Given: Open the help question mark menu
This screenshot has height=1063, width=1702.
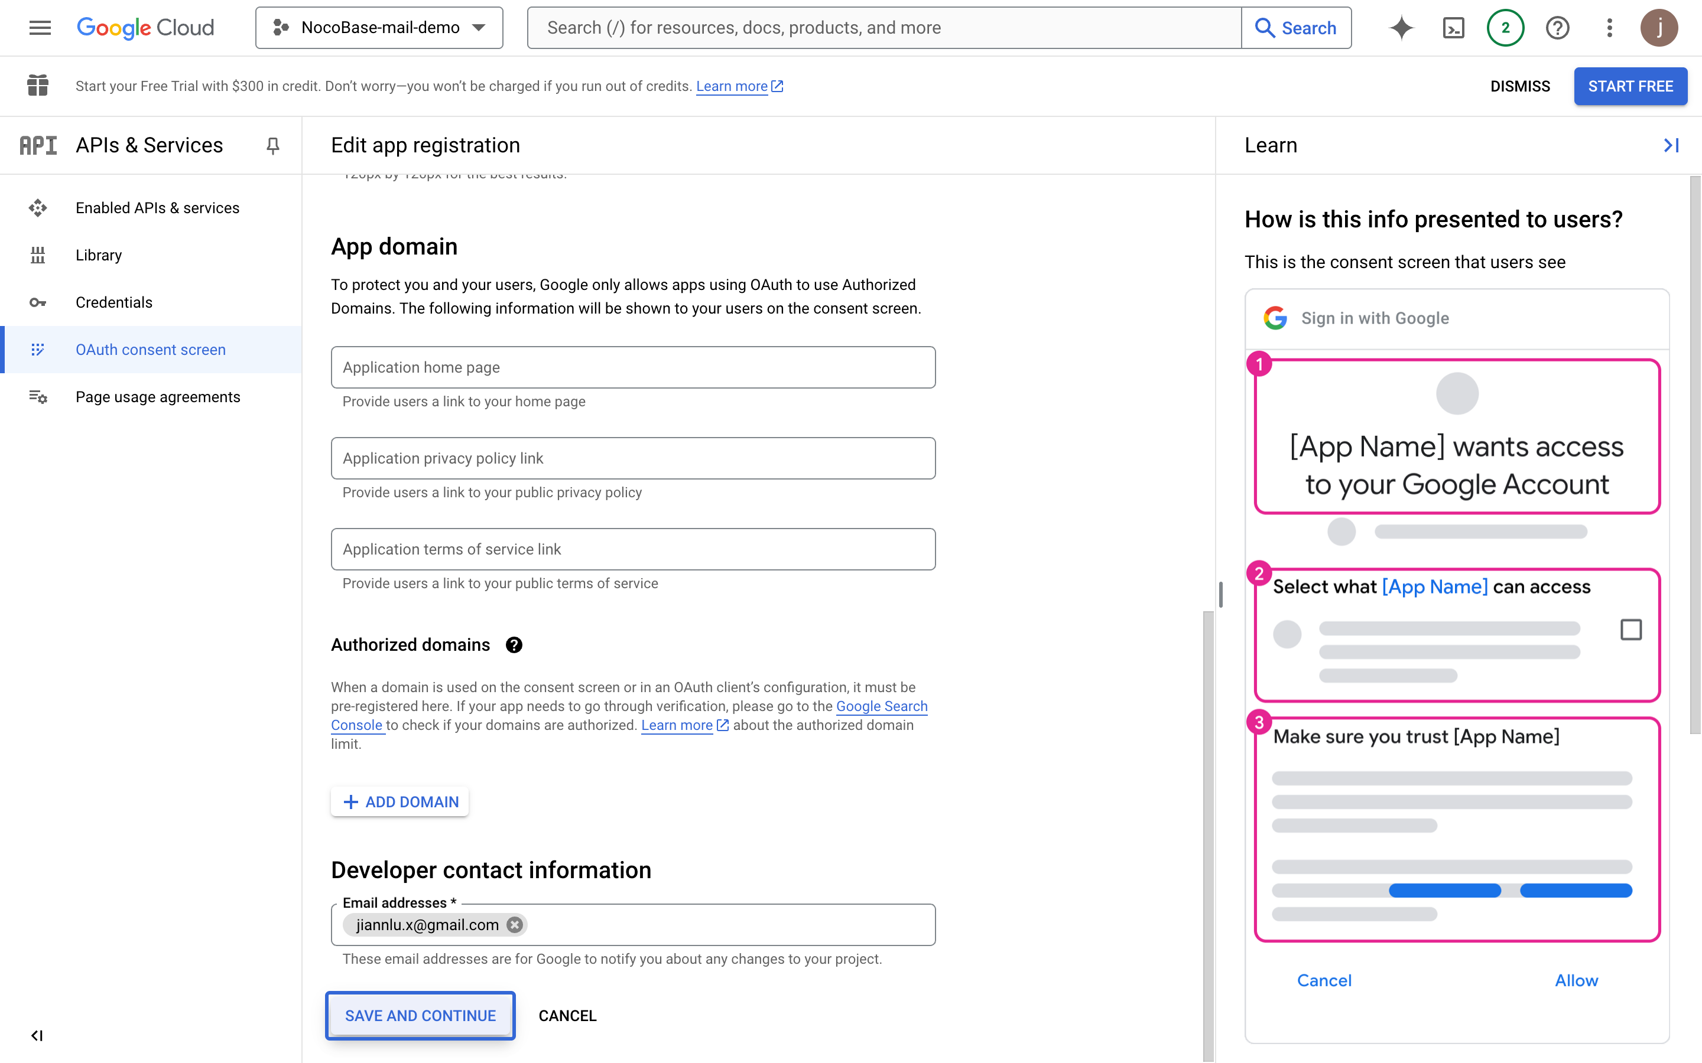Looking at the screenshot, I should click(1557, 28).
